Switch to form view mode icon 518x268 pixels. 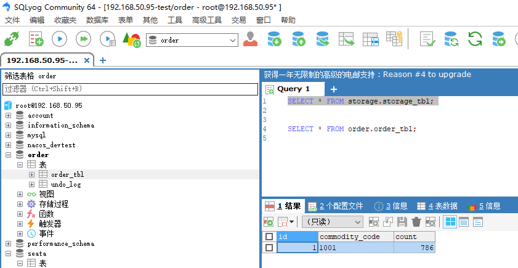[x=464, y=222]
